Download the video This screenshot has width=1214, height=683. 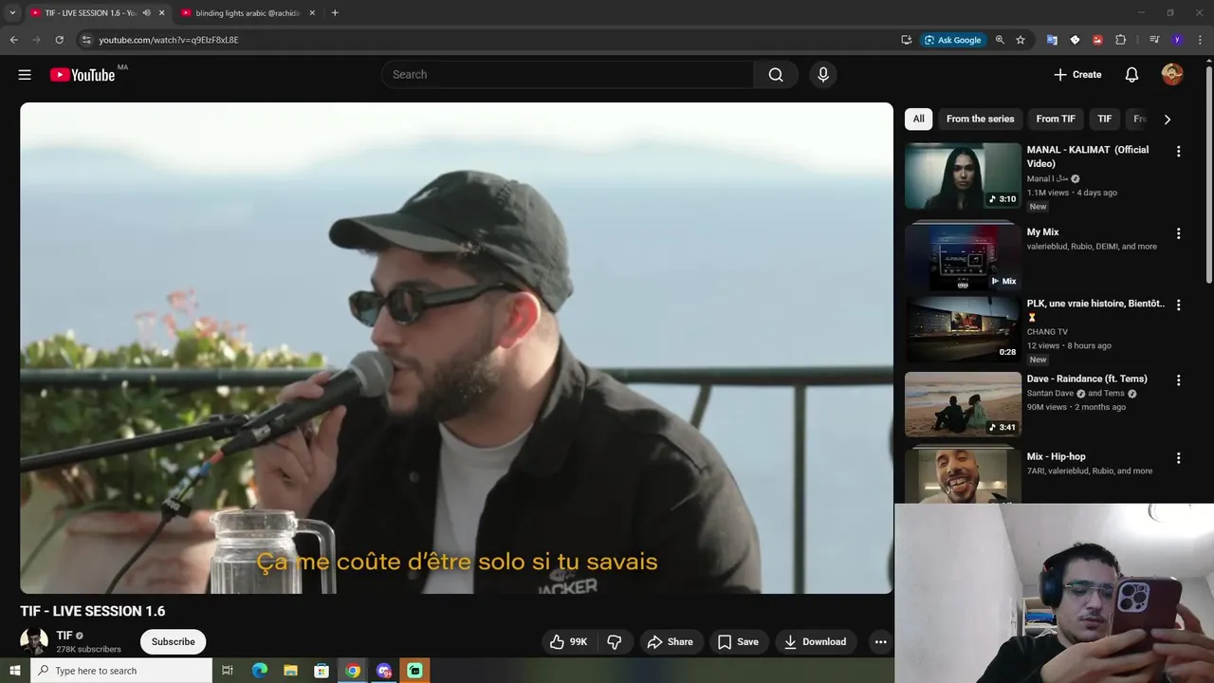[815, 642]
